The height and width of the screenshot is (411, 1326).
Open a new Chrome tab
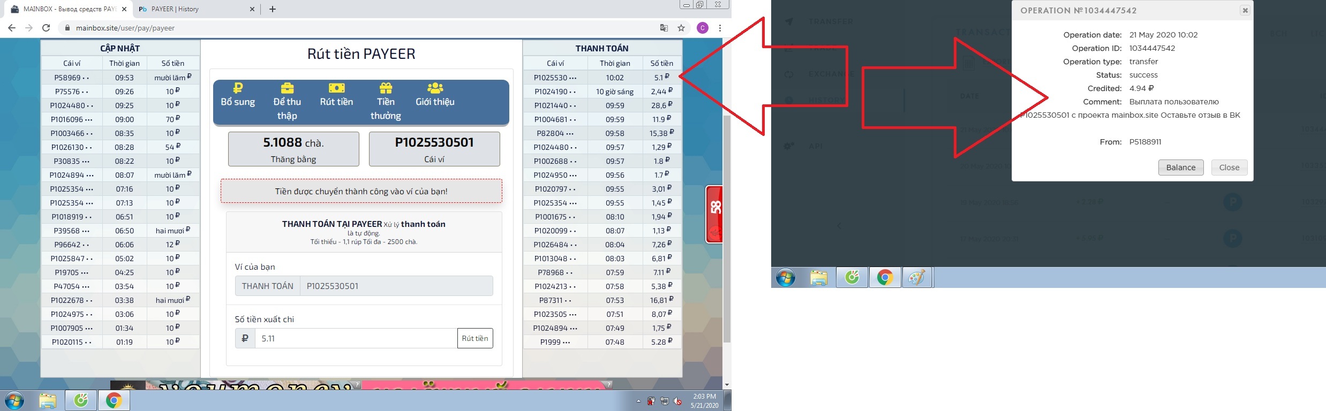[273, 9]
